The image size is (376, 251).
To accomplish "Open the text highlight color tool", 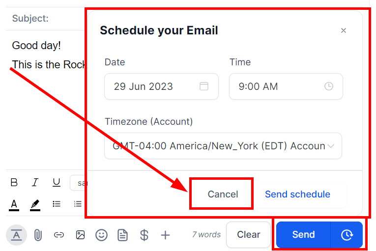I will click(x=35, y=204).
